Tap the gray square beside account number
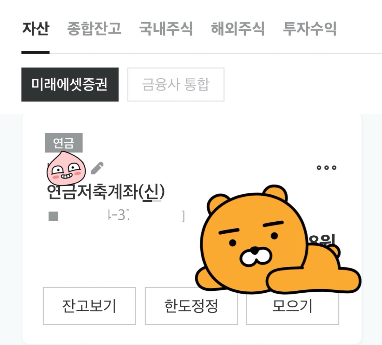This screenshot has width=382, height=345. (x=53, y=216)
